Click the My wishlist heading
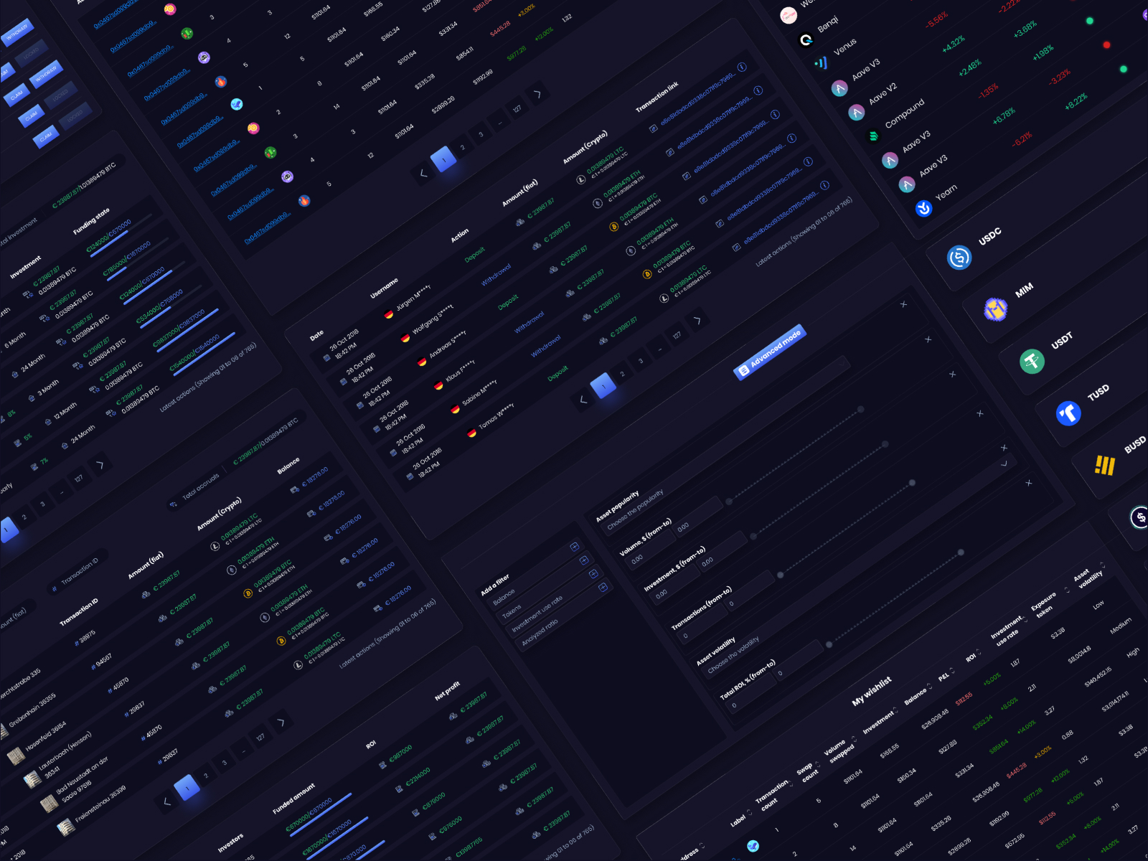1148x861 pixels. 872,691
